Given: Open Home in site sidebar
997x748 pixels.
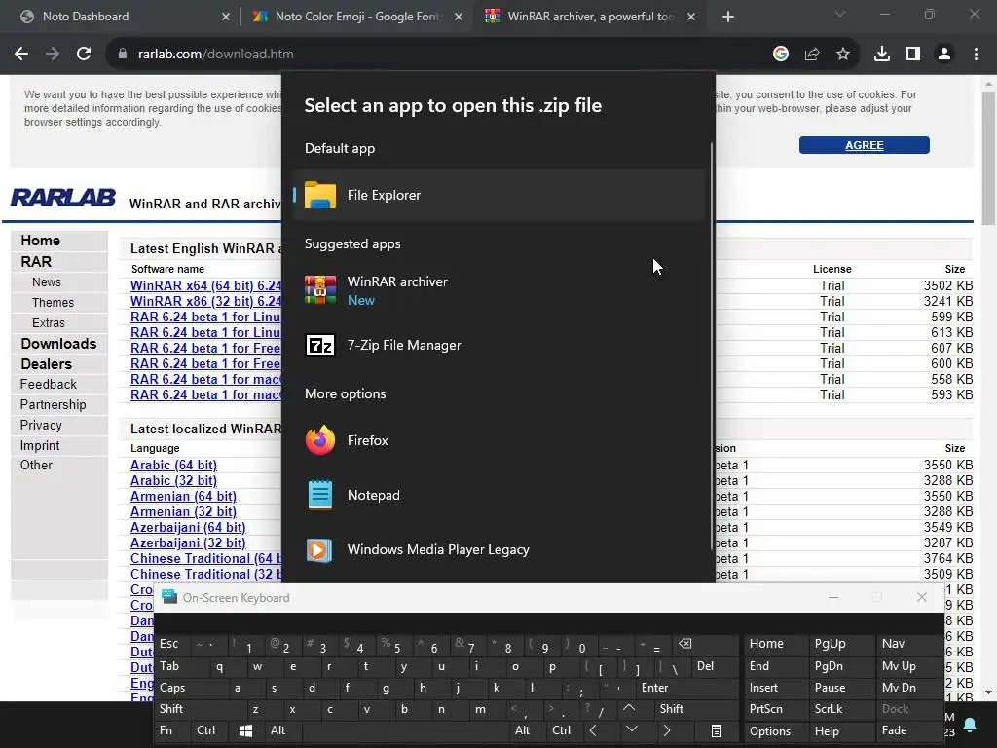Looking at the screenshot, I should pos(40,241).
